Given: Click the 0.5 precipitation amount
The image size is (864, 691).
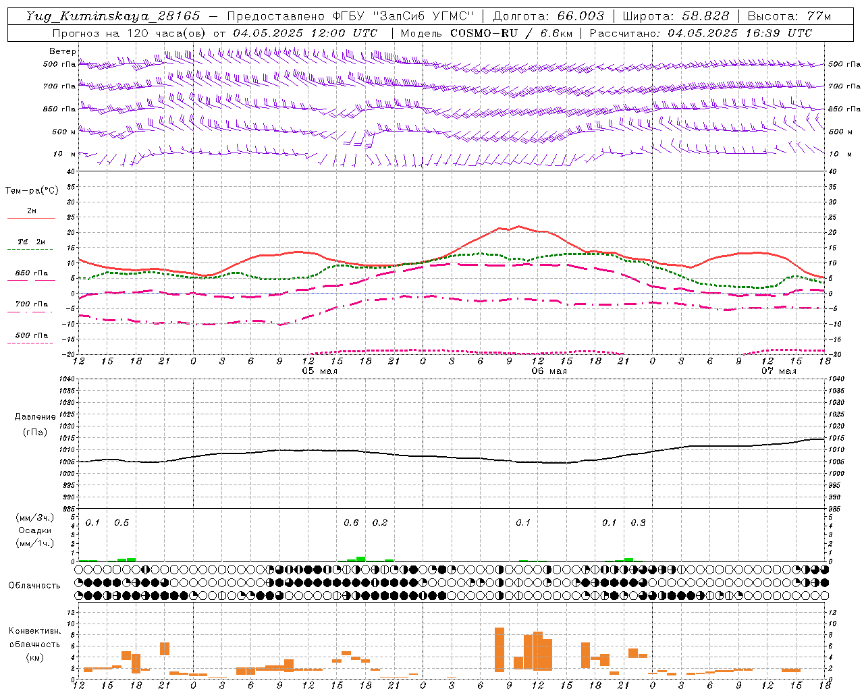Looking at the screenshot, I should (122, 522).
